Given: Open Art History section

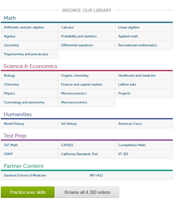Looking at the screenshot, I should point(69,124).
